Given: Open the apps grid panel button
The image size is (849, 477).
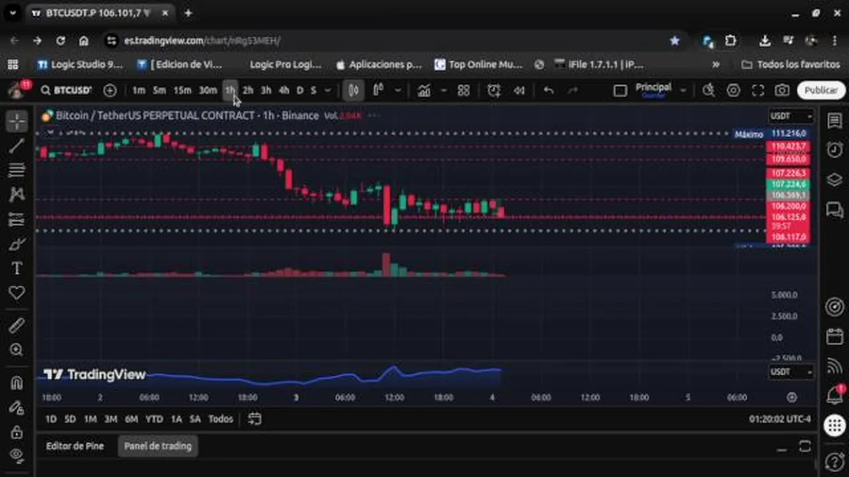Looking at the screenshot, I should pos(834,425).
